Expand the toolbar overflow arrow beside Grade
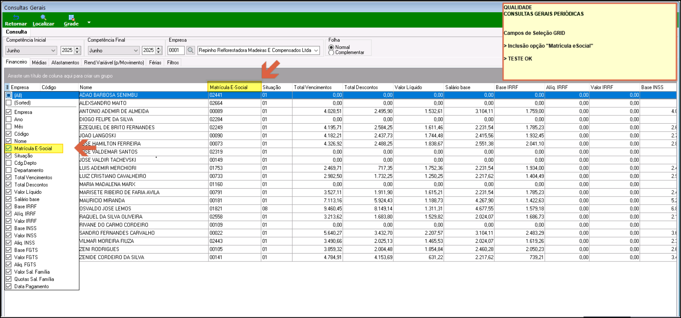Viewport: 681px width, 318px height. (89, 22)
